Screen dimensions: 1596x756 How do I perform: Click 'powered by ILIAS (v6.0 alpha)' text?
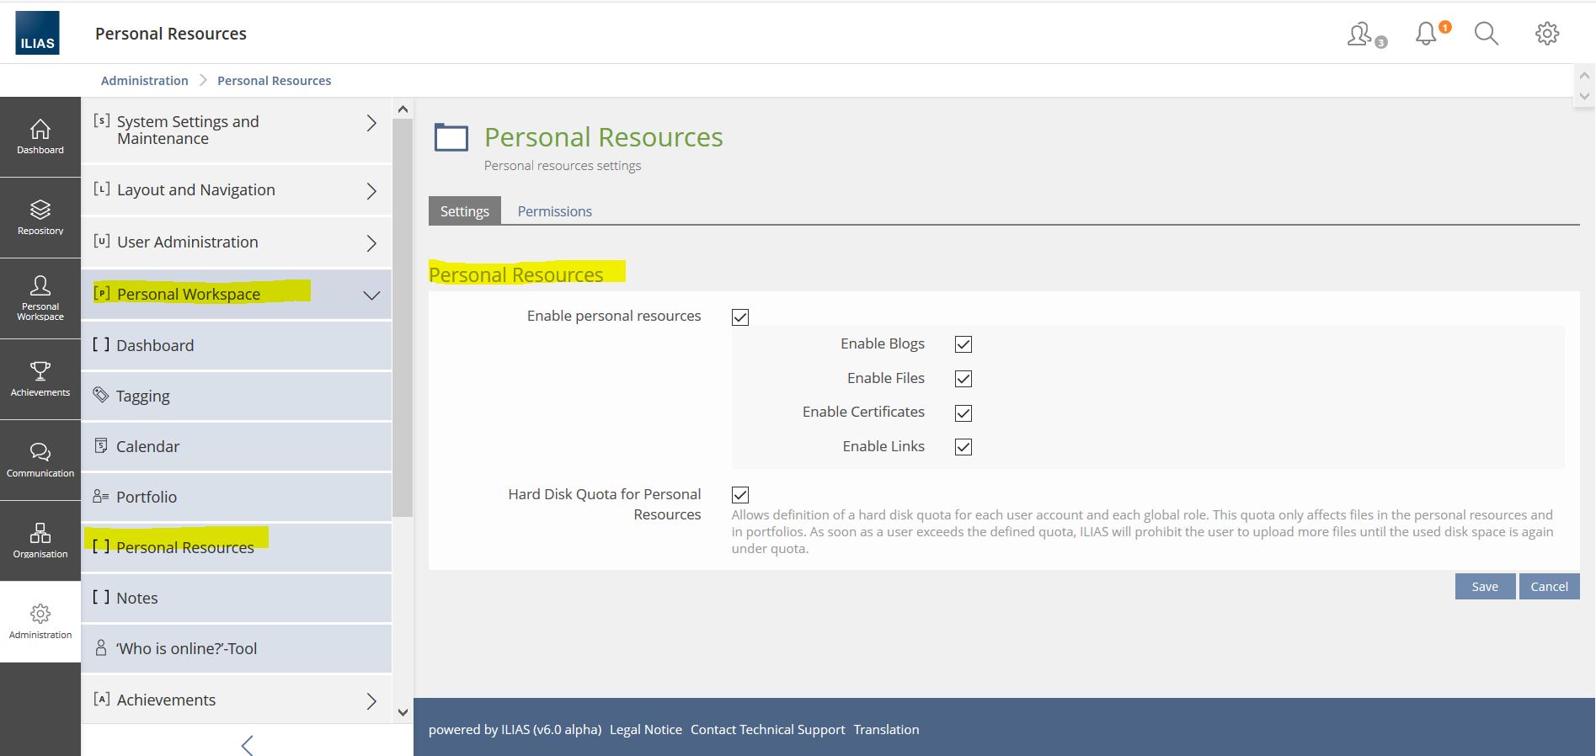point(515,729)
